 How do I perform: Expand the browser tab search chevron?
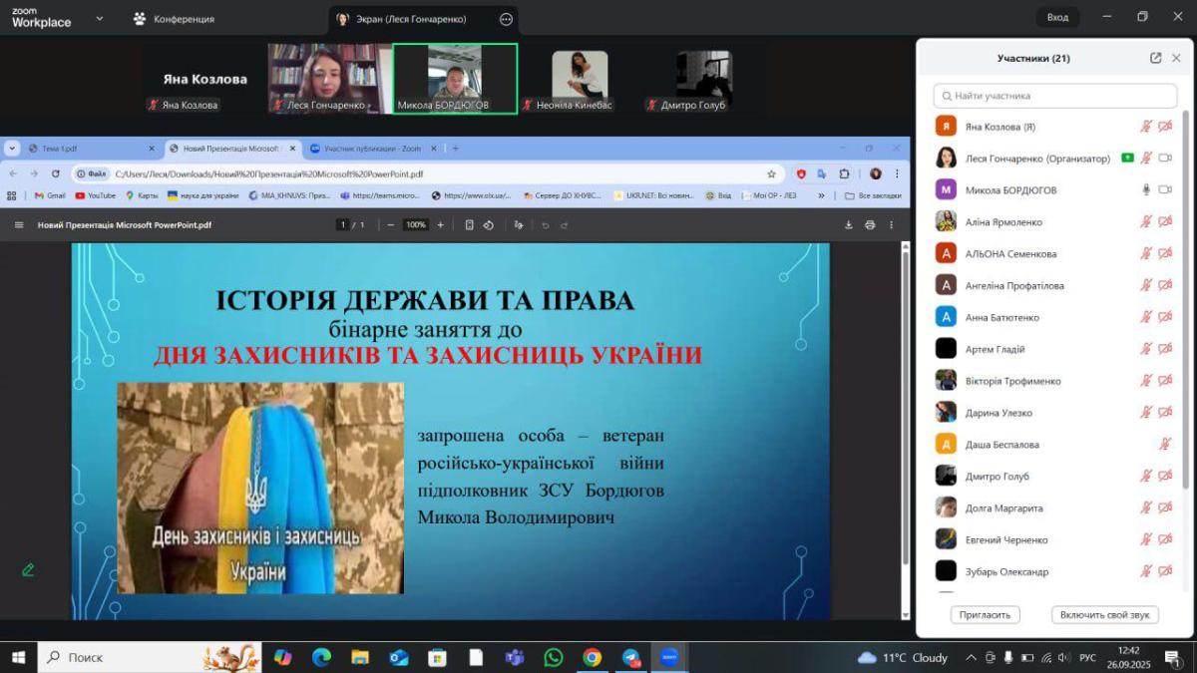point(12,149)
